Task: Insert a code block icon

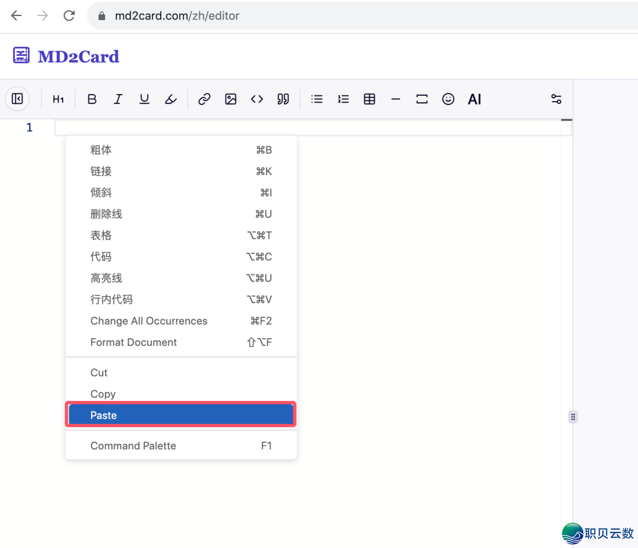Action: point(257,99)
